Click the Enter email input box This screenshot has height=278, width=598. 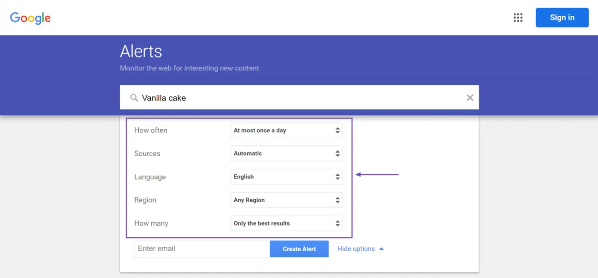201,248
